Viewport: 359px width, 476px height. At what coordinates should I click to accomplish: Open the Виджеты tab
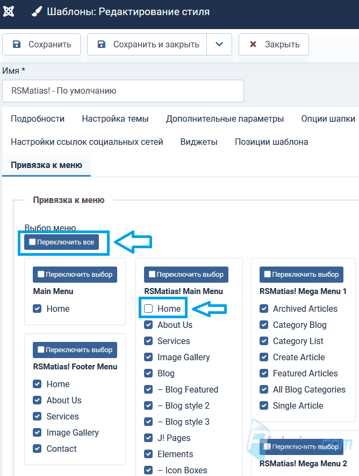pyautogui.click(x=199, y=142)
